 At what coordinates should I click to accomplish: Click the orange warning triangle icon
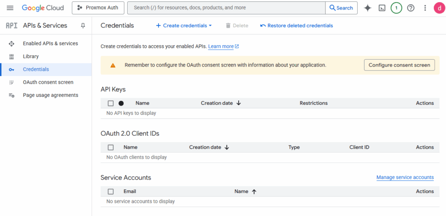113,65
